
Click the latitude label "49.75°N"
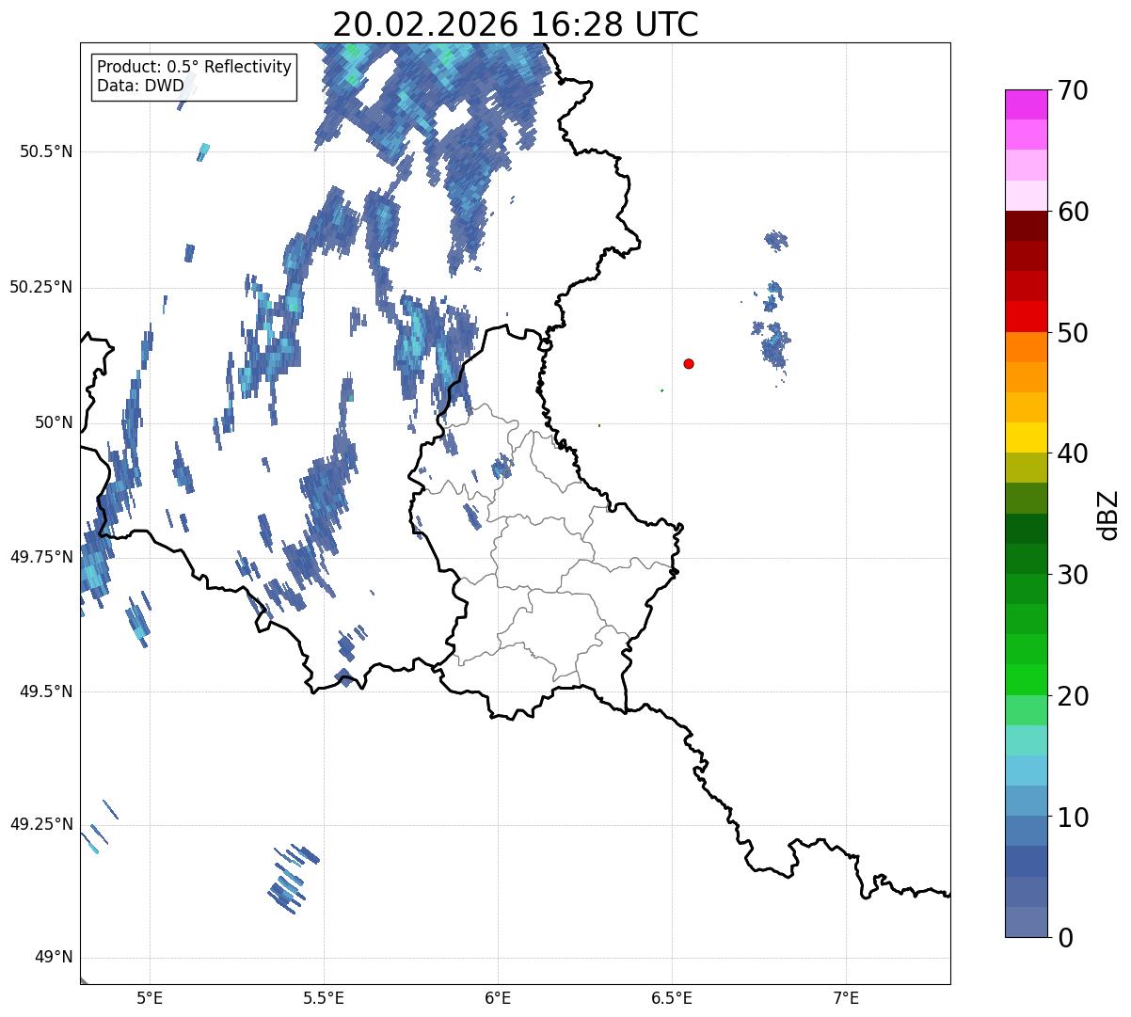(41, 557)
